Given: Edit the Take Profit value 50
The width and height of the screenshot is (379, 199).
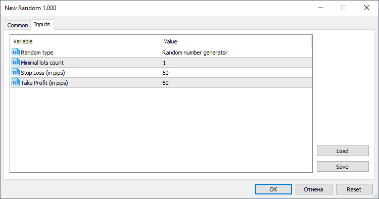Looking at the screenshot, I should click(236, 83).
